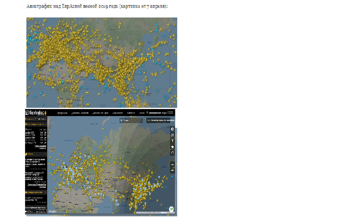Collapse the blog posts section chevron
Viewport: 357px width, 220px height.
[x=45, y=192]
